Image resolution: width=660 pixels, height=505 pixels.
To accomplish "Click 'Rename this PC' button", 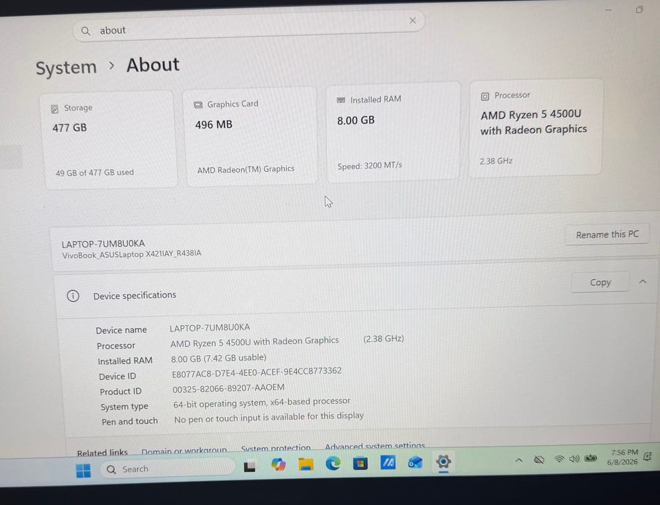I will [x=607, y=234].
